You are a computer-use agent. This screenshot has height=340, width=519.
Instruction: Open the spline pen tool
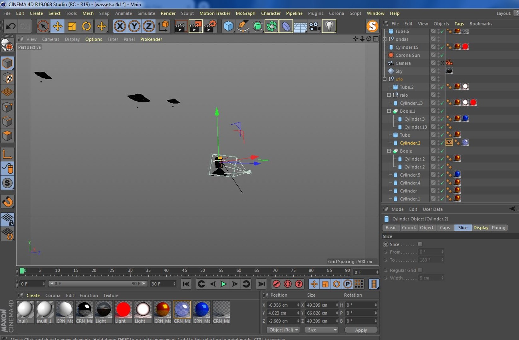[x=243, y=26]
